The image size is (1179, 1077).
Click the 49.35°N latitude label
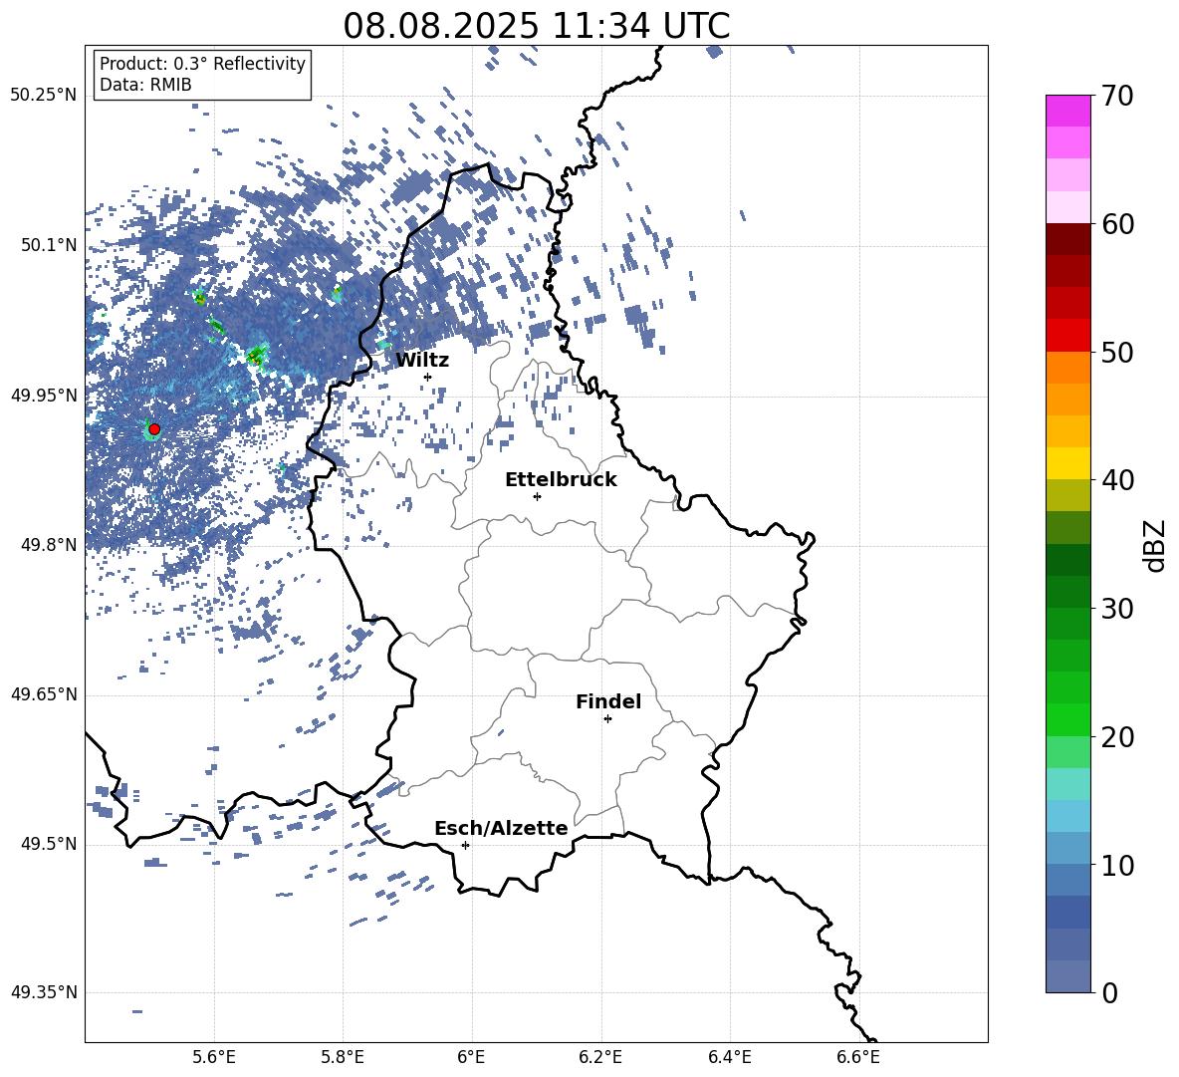pos(44,992)
